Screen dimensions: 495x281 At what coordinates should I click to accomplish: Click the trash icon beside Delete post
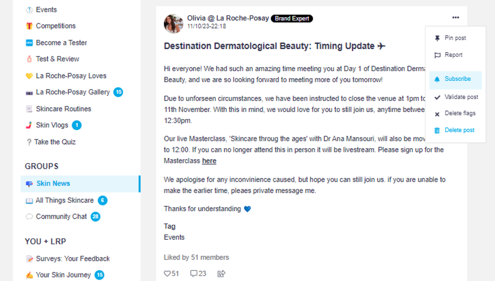pyautogui.click(x=437, y=130)
